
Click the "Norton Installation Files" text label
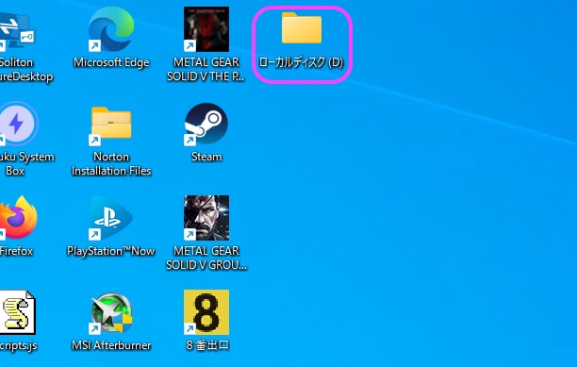(111, 164)
